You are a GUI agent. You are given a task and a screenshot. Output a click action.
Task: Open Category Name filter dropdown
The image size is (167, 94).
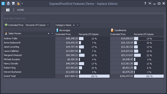pyautogui.click(x=77, y=25)
